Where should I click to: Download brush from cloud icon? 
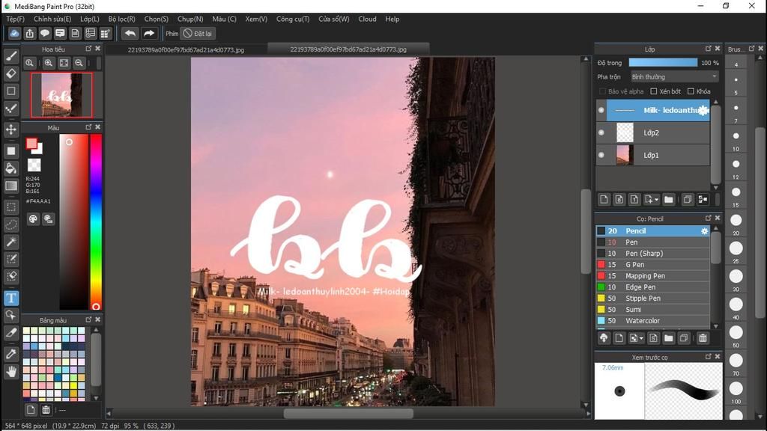[604, 338]
